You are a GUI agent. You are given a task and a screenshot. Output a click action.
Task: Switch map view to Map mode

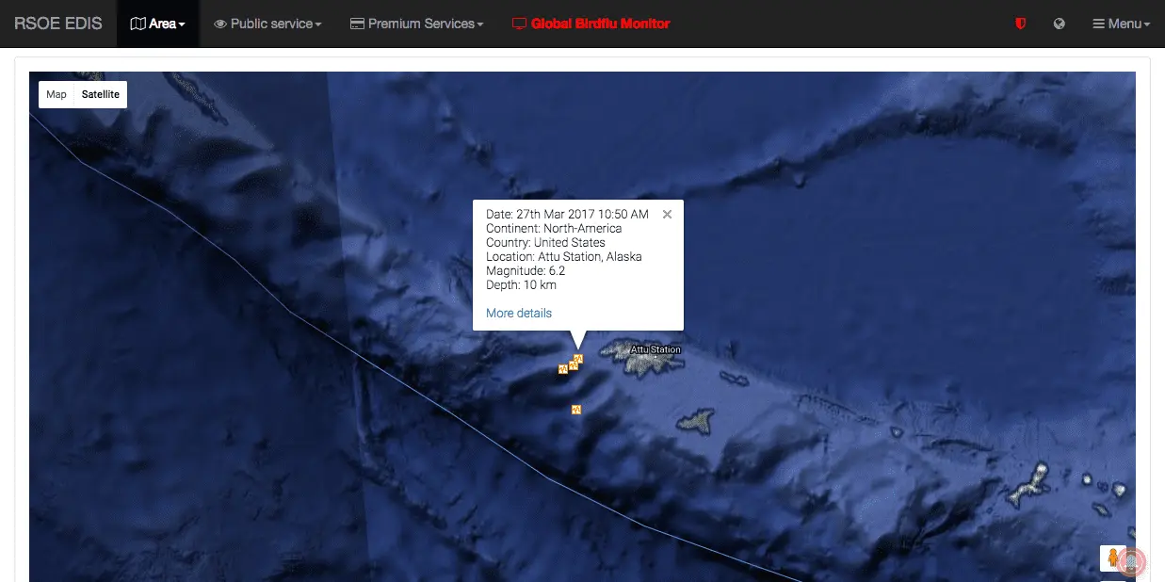57,94
